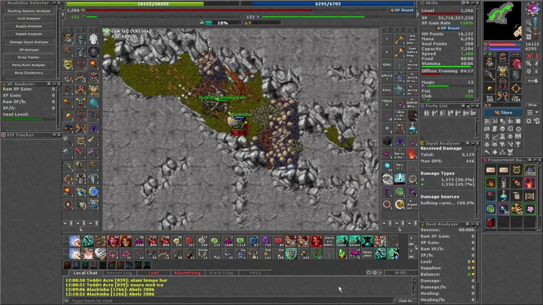The width and height of the screenshot is (543, 305).
Task: Click the green check lag status icon
Action: [107, 31]
